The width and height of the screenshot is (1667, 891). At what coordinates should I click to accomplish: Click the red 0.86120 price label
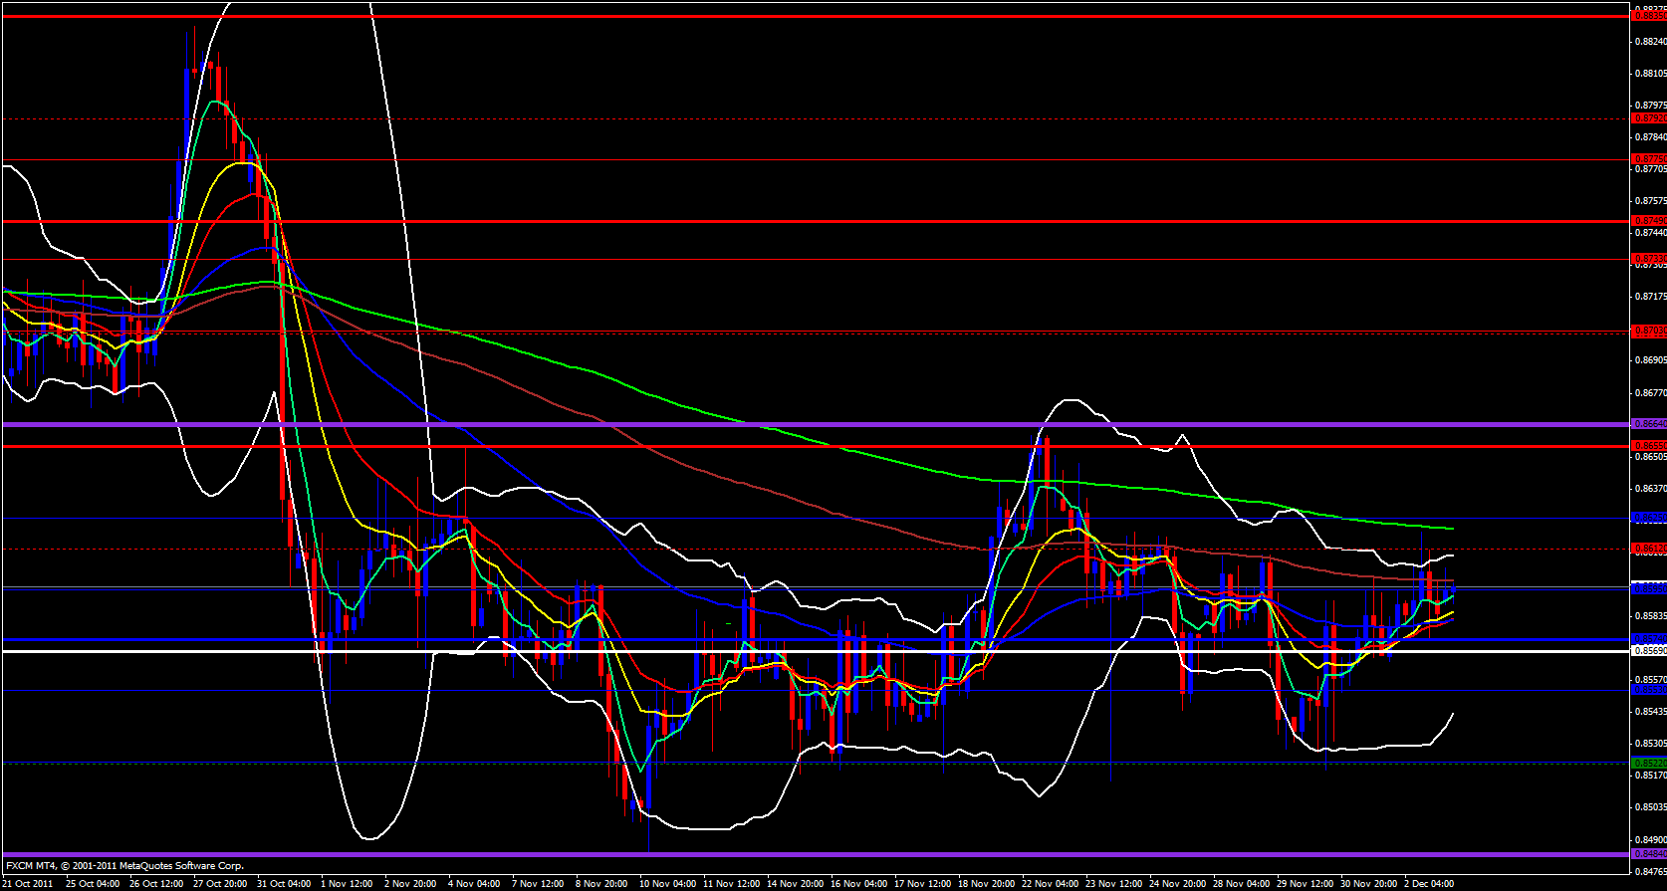click(x=1648, y=549)
